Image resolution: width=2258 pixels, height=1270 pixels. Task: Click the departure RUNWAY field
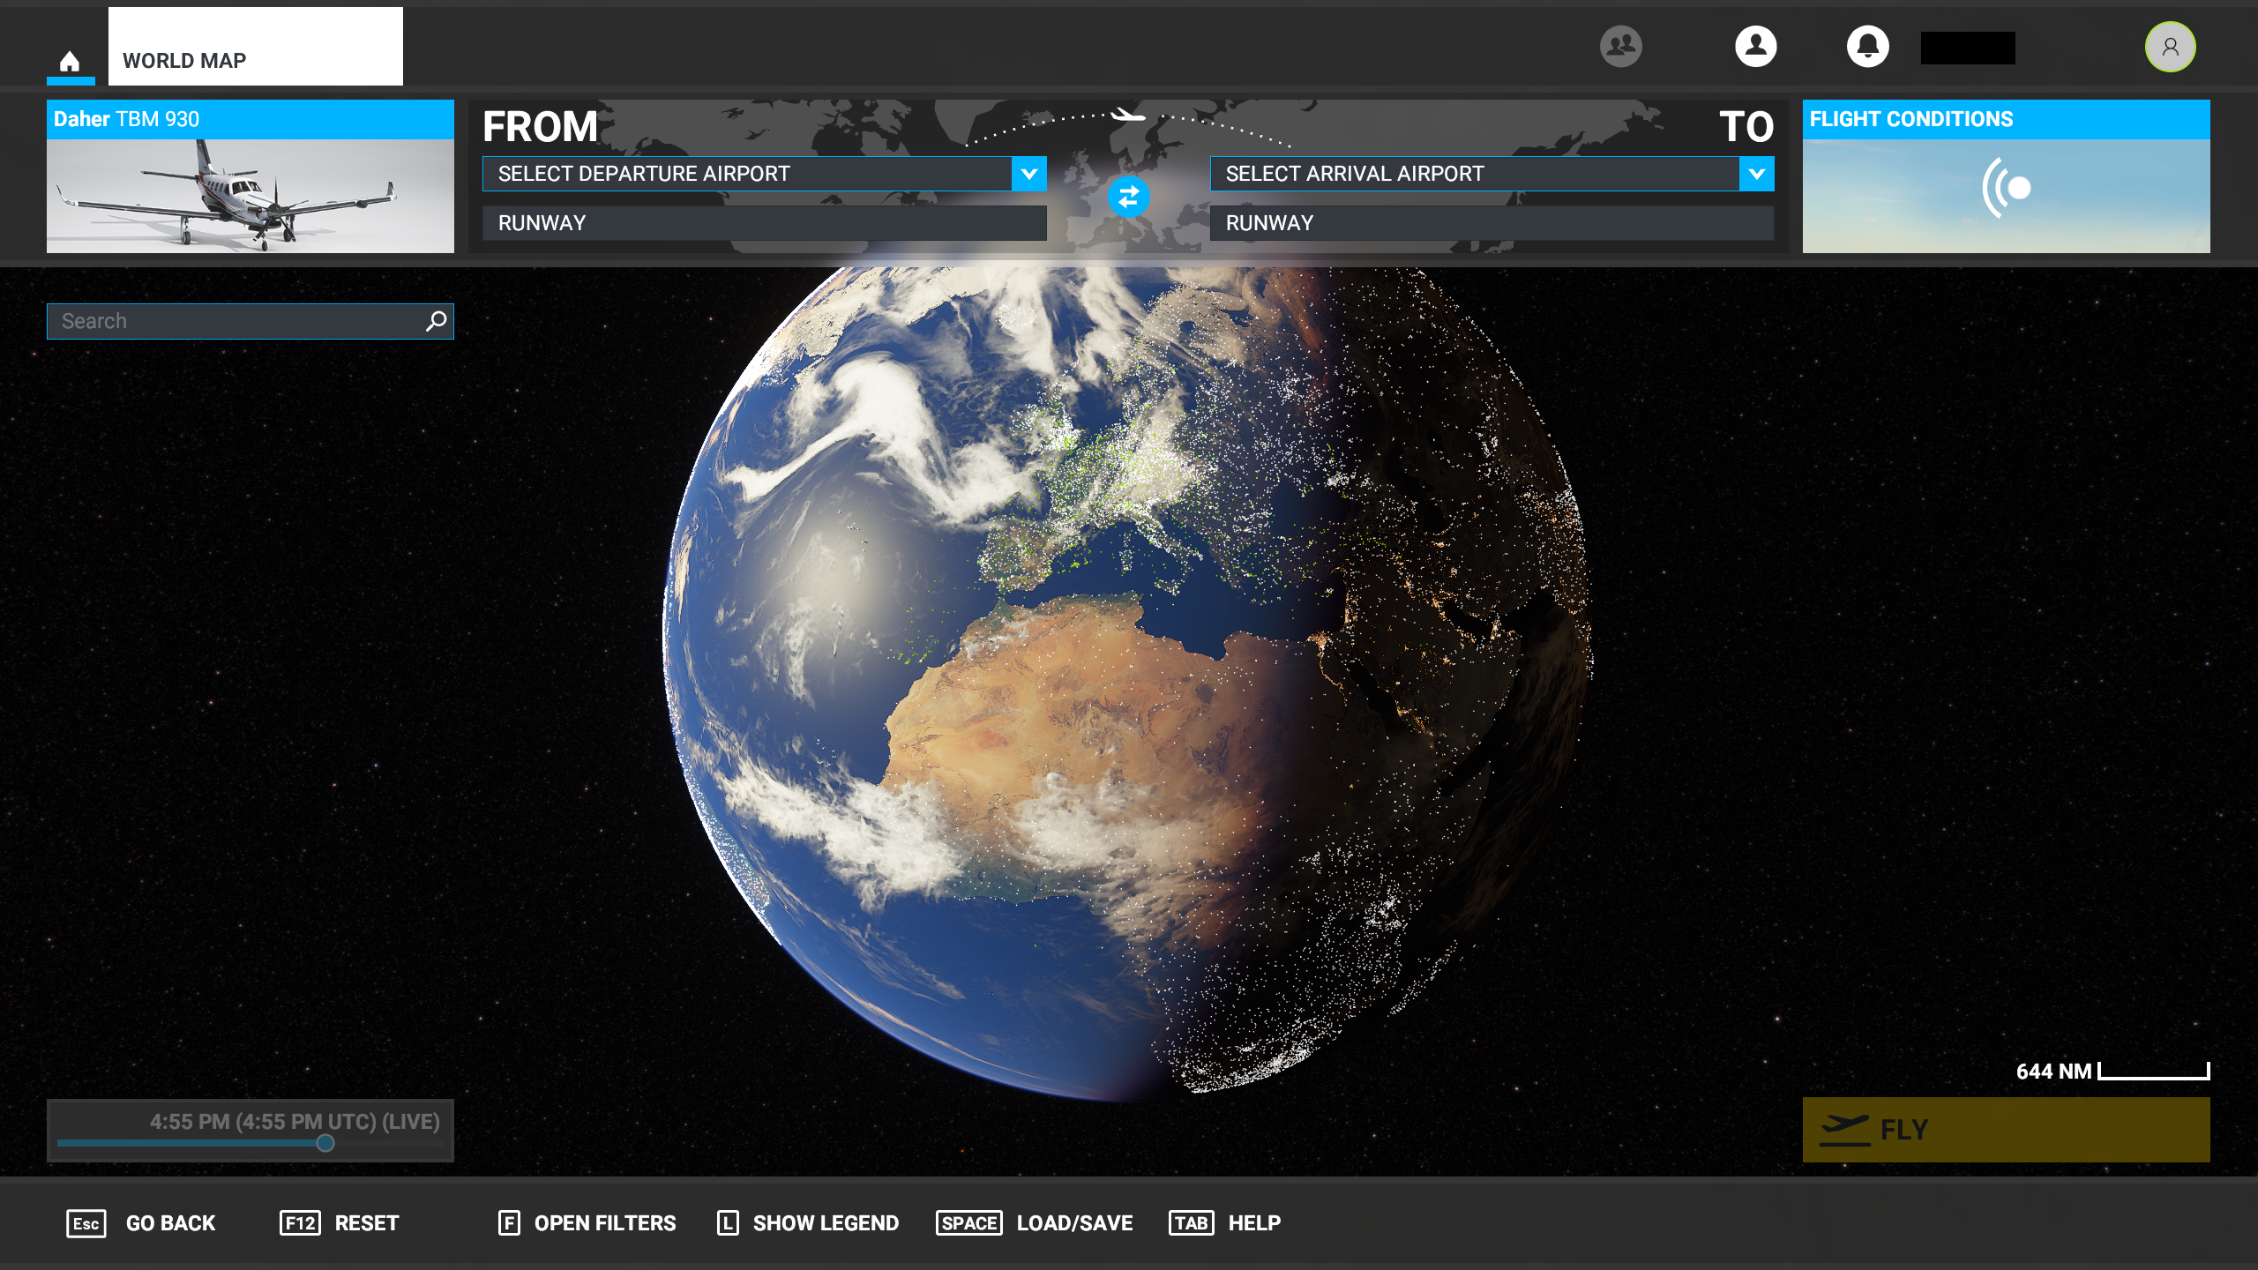click(765, 223)
